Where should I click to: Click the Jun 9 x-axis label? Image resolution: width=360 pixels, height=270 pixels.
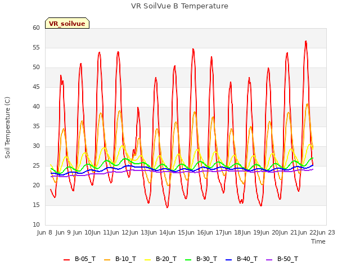click(63, 232)
